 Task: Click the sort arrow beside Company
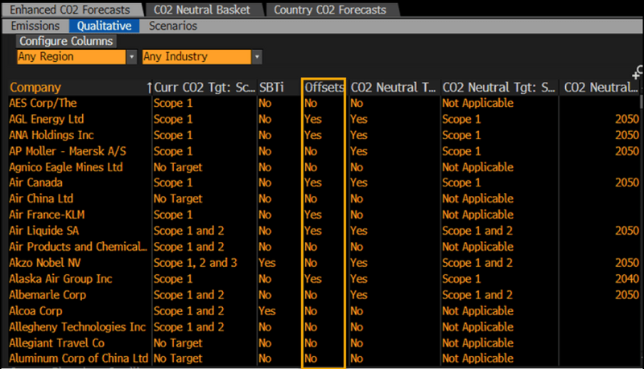pos(149,88)
